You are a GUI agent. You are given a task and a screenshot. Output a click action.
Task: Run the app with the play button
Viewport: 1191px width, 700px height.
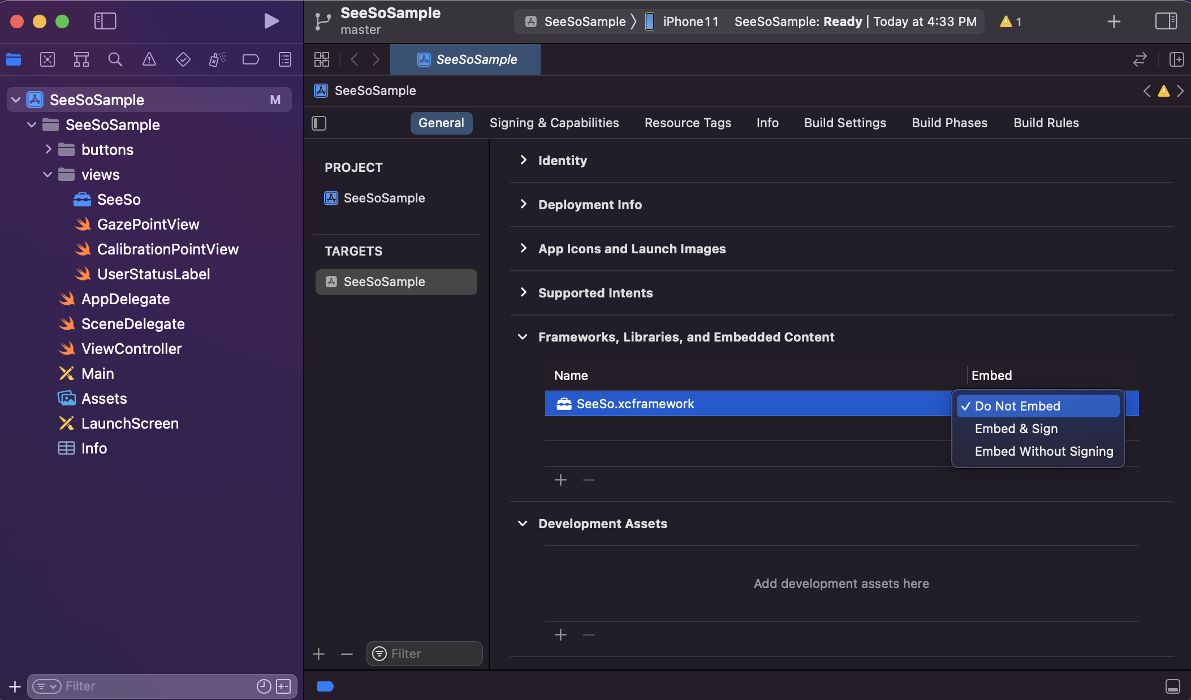pos(271,21)
